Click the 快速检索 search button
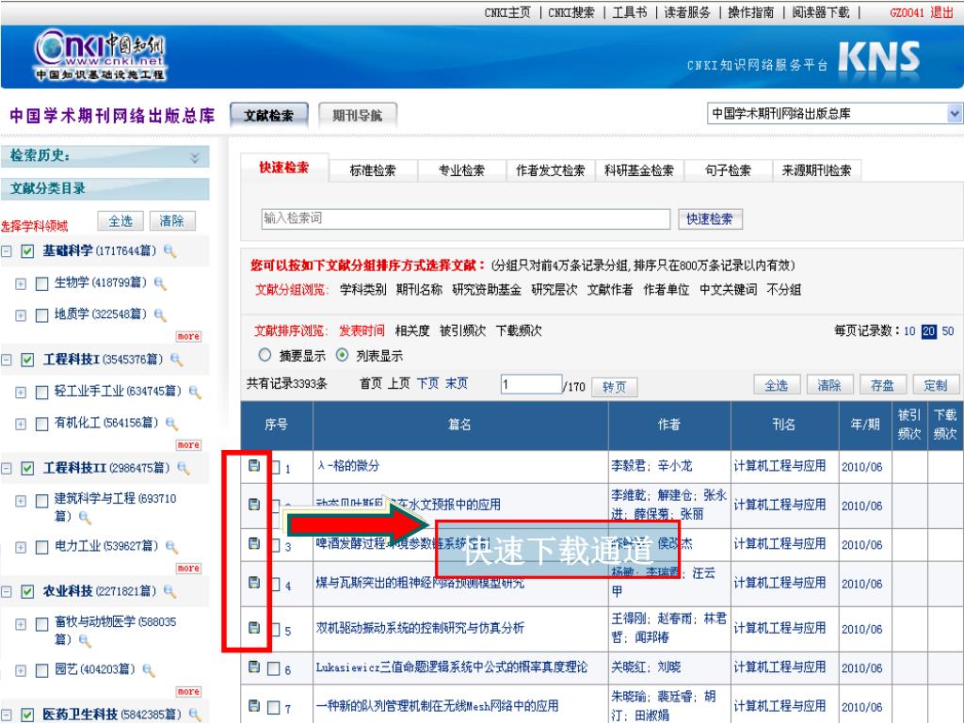964x723 pixels. click(x=710, y=218)
